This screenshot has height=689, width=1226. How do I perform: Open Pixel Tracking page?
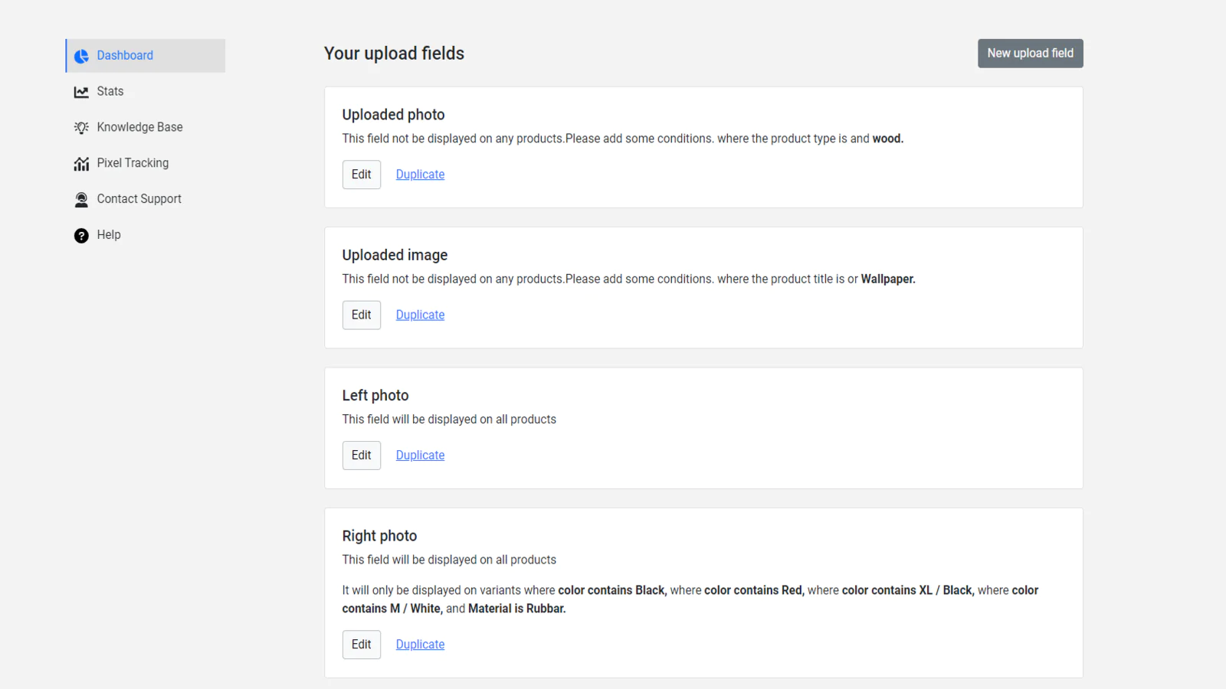click(x=133, y=163)
